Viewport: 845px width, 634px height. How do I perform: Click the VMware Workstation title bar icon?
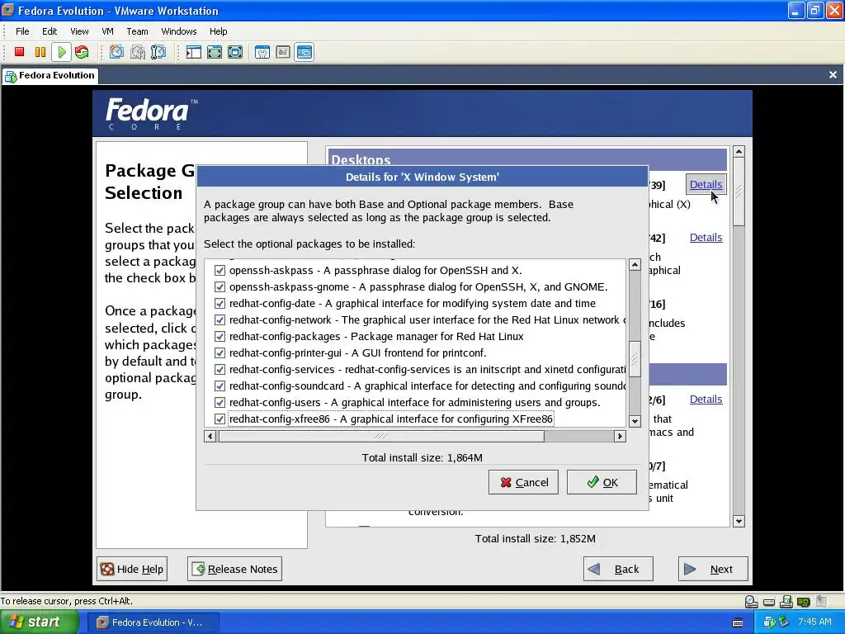click(x=8, y=10)
